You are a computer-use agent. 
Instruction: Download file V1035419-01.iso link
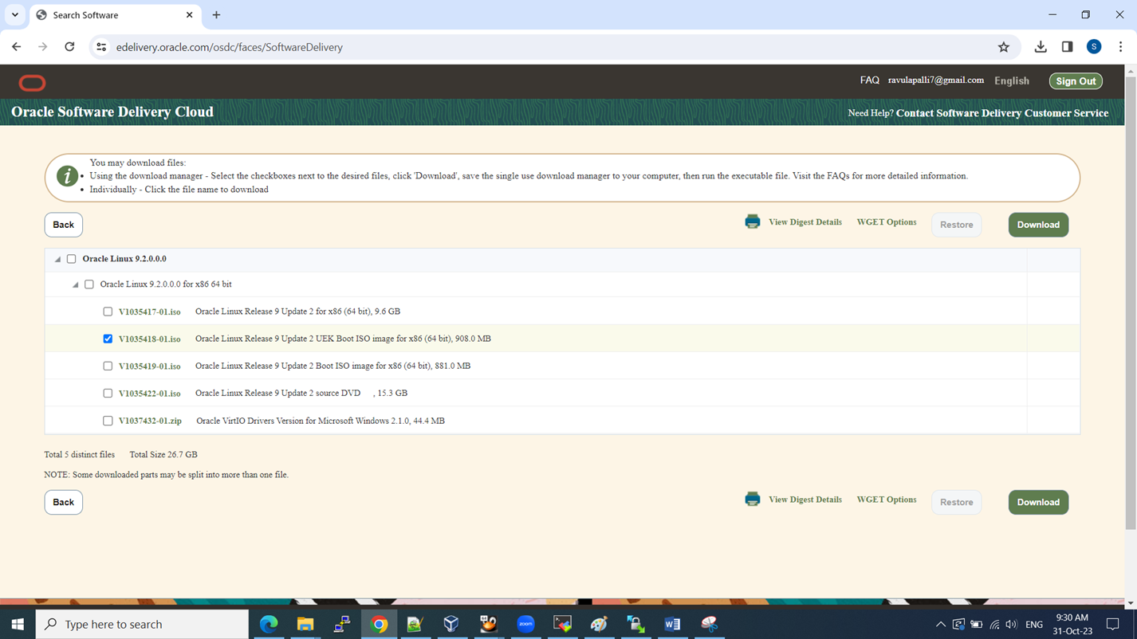[x=150, y=366]
